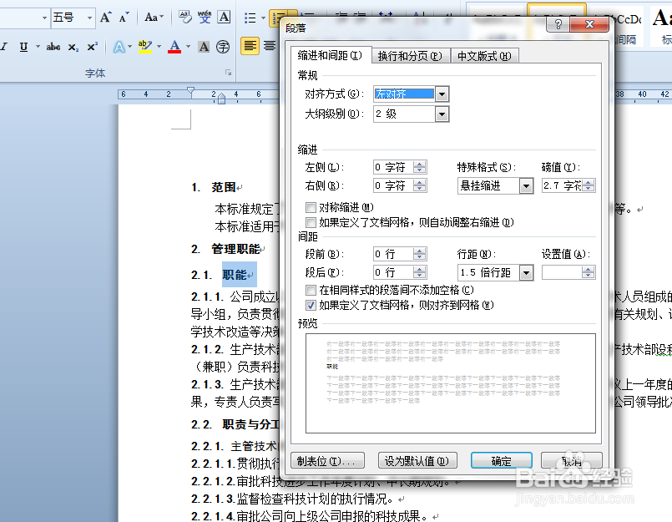672x522 pixels.
Task: Toggle Italic formatting
Action: [x=5, y=47]
